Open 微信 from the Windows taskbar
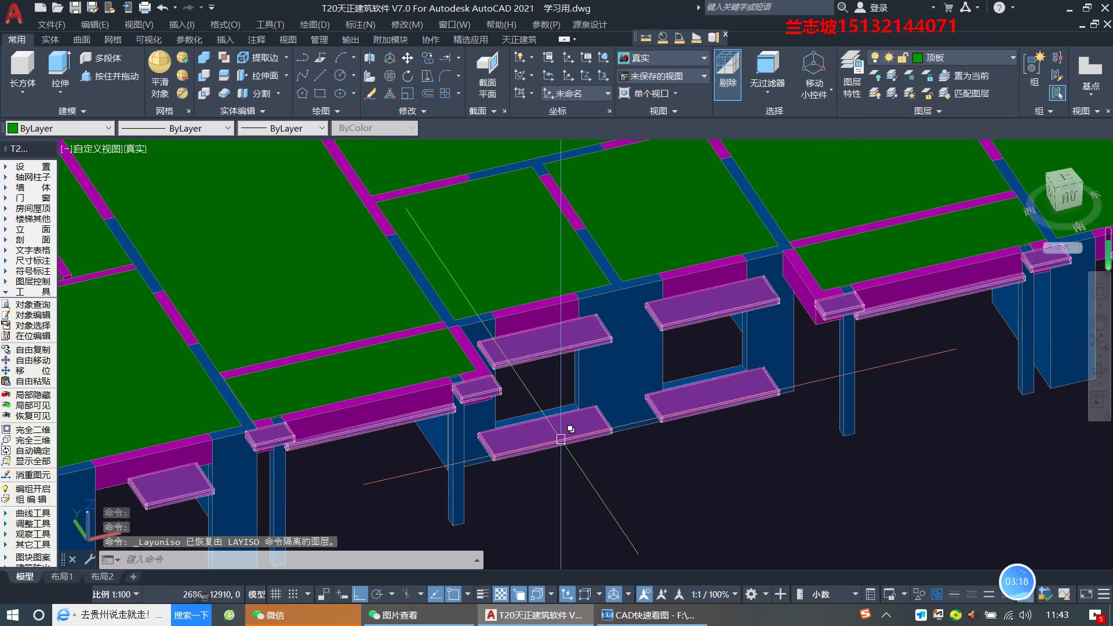This screenshot has width=1113, height=626. 303,615
